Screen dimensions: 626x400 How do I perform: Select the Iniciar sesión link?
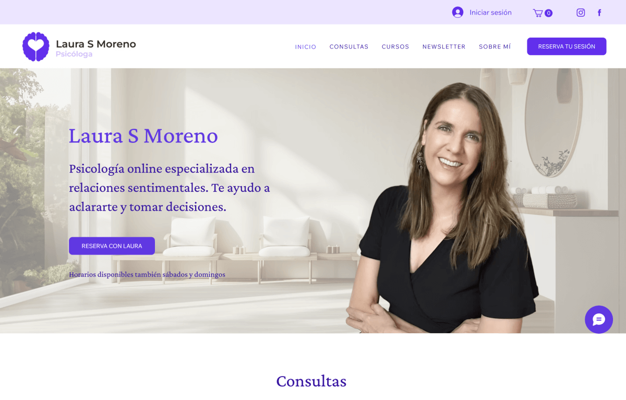[x=490, y=13]
